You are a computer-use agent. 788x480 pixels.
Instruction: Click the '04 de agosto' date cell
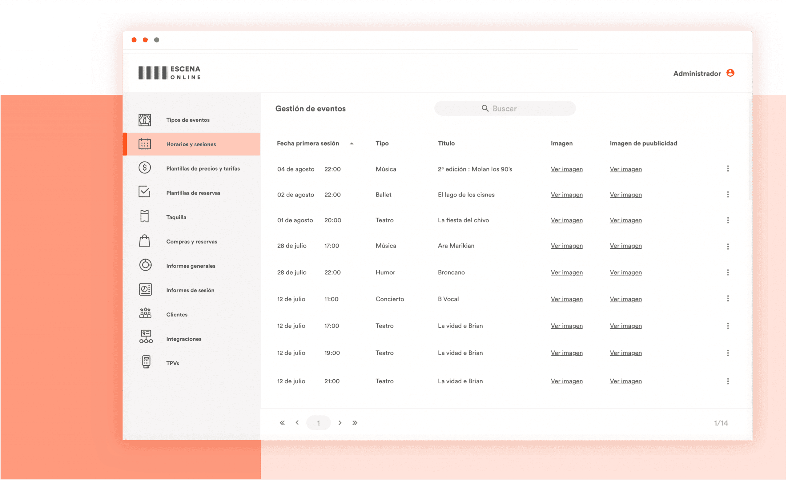[x=296, y=169]
